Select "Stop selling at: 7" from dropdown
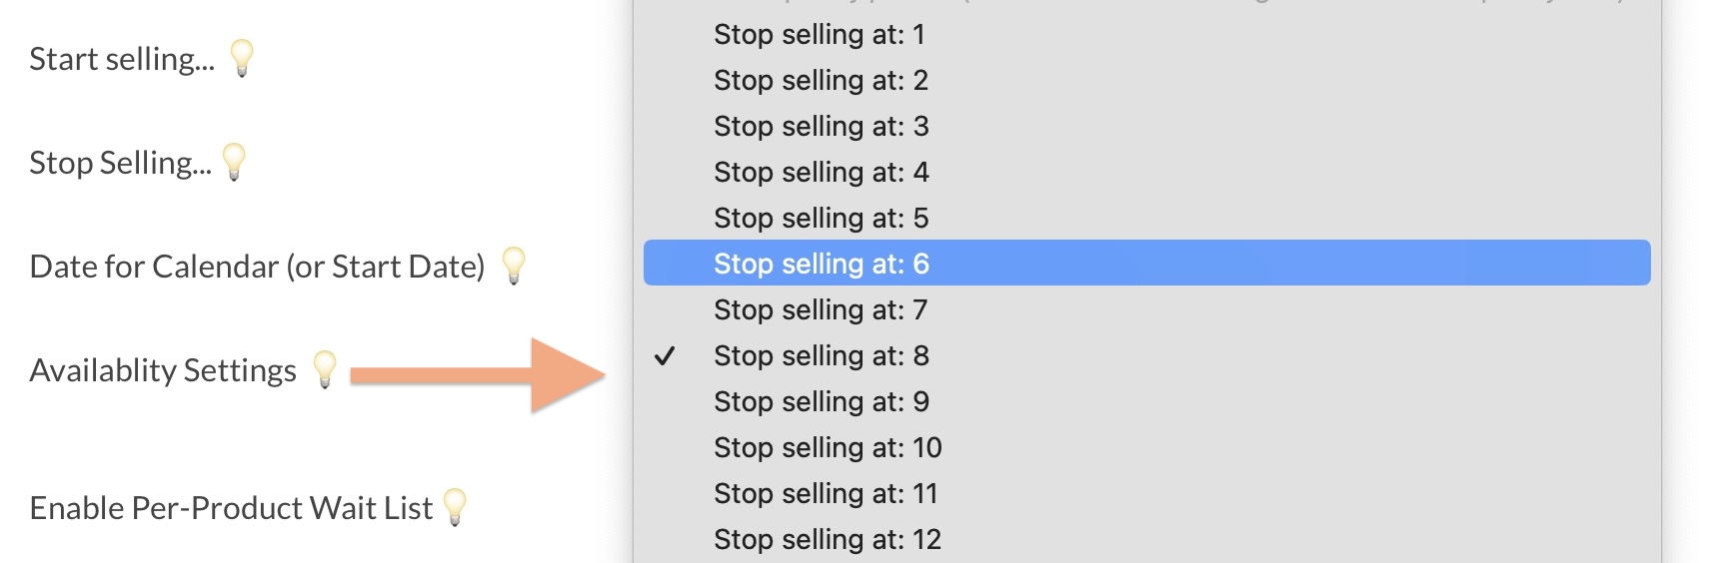The width and height of the screenshot is (1725, 563). (x=821, y=309)
